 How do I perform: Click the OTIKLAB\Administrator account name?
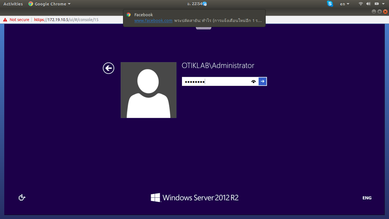click(x=218, y=66)
